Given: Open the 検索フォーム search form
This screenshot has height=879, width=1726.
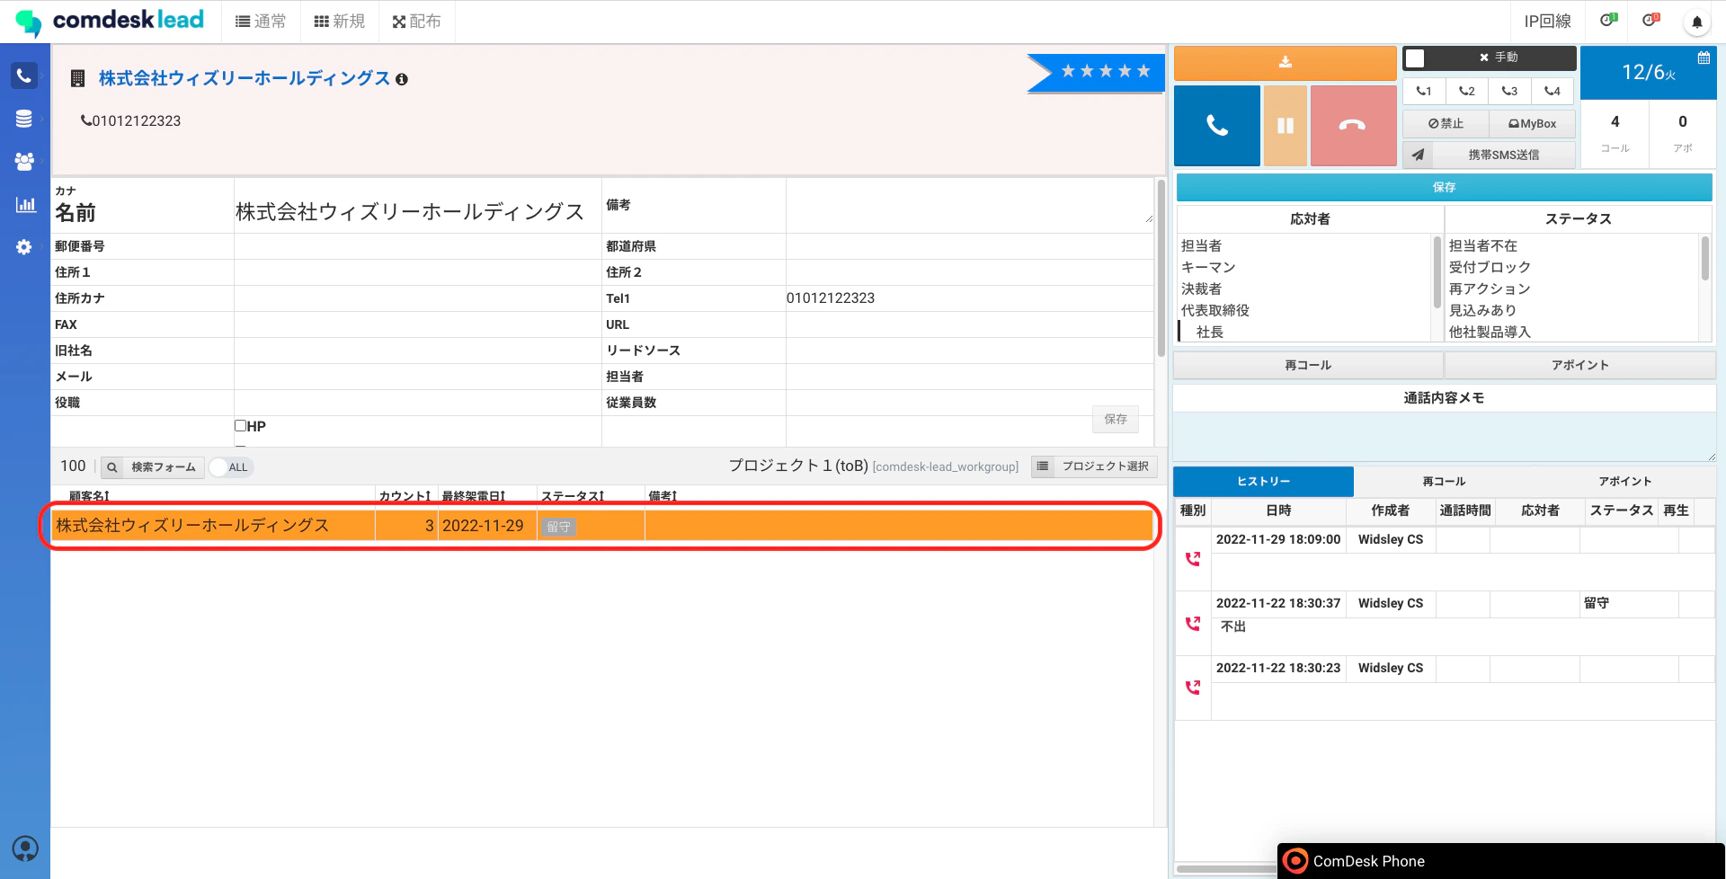Looking at the screenshot, I should click(x=152, y=467).
